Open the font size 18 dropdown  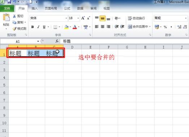tap(78, 18)
